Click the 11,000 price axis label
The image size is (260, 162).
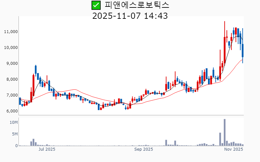[x=10, y=32]
